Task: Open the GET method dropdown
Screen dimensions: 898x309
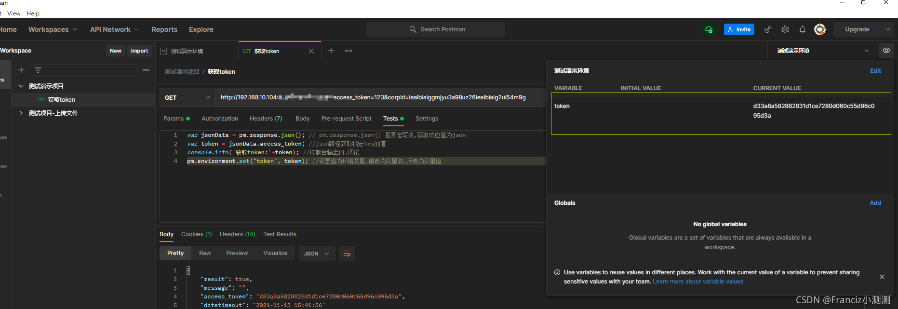Action: pos(187,97)
